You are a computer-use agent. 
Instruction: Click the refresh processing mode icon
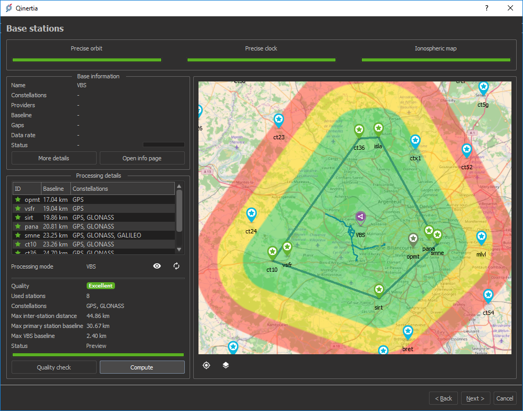click(176, 266)
